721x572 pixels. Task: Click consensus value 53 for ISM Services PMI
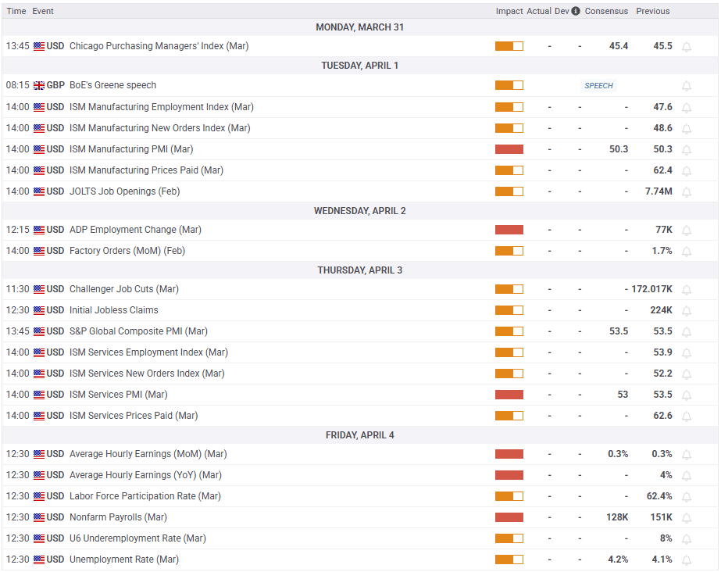pyautogui.click(x=623, y=395)
